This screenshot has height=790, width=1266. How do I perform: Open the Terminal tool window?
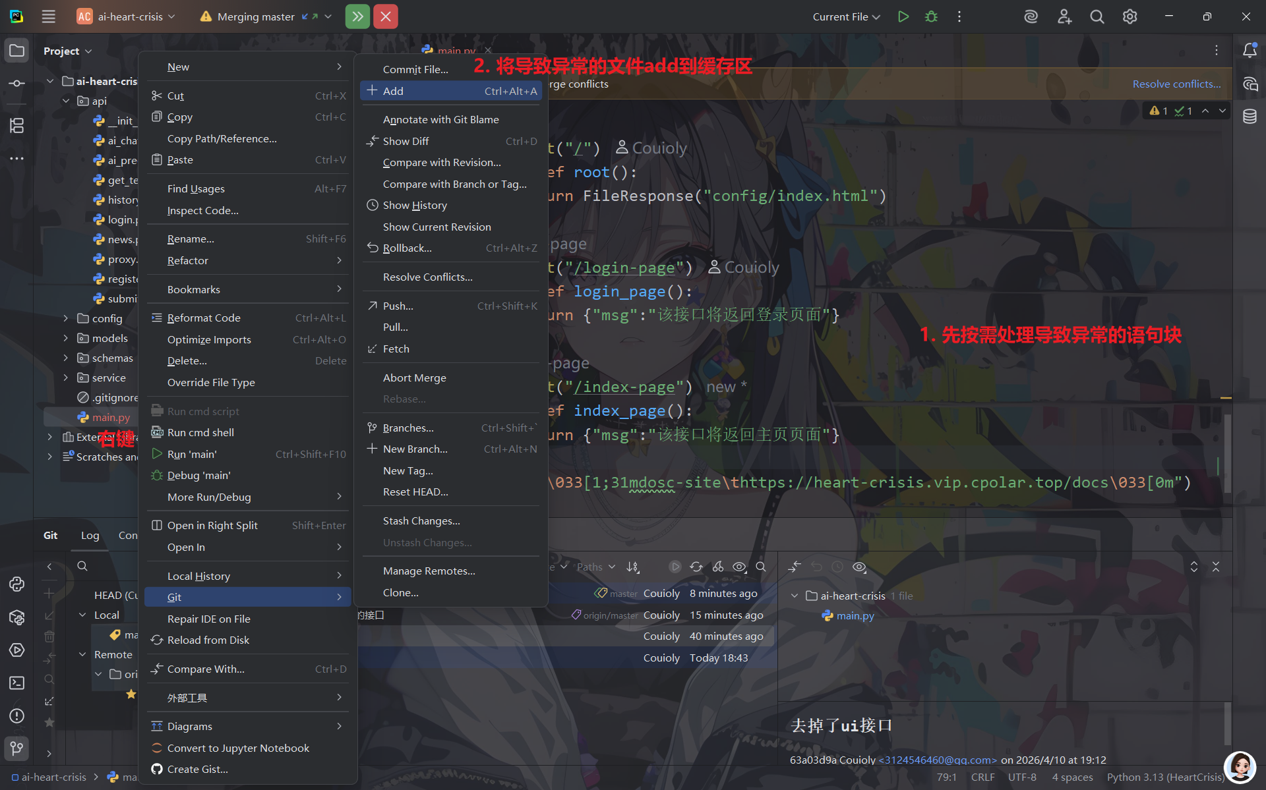click(x=17, y=683)
